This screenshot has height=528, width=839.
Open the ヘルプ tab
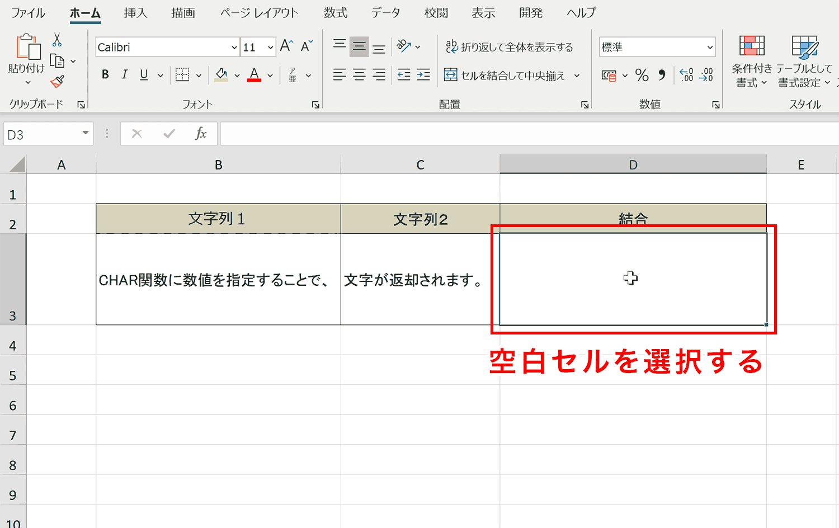582,13
